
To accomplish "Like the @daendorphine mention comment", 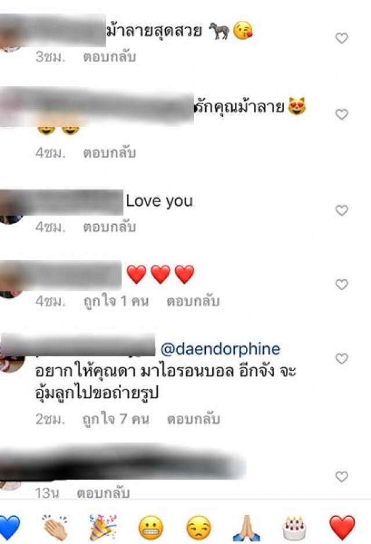I will (x=342, y=359).
